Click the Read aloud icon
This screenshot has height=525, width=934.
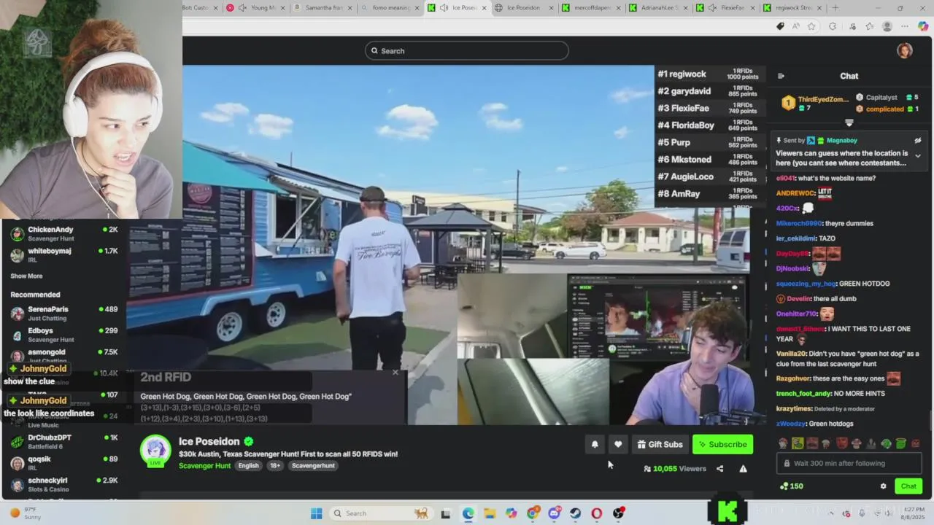point(795,26)
